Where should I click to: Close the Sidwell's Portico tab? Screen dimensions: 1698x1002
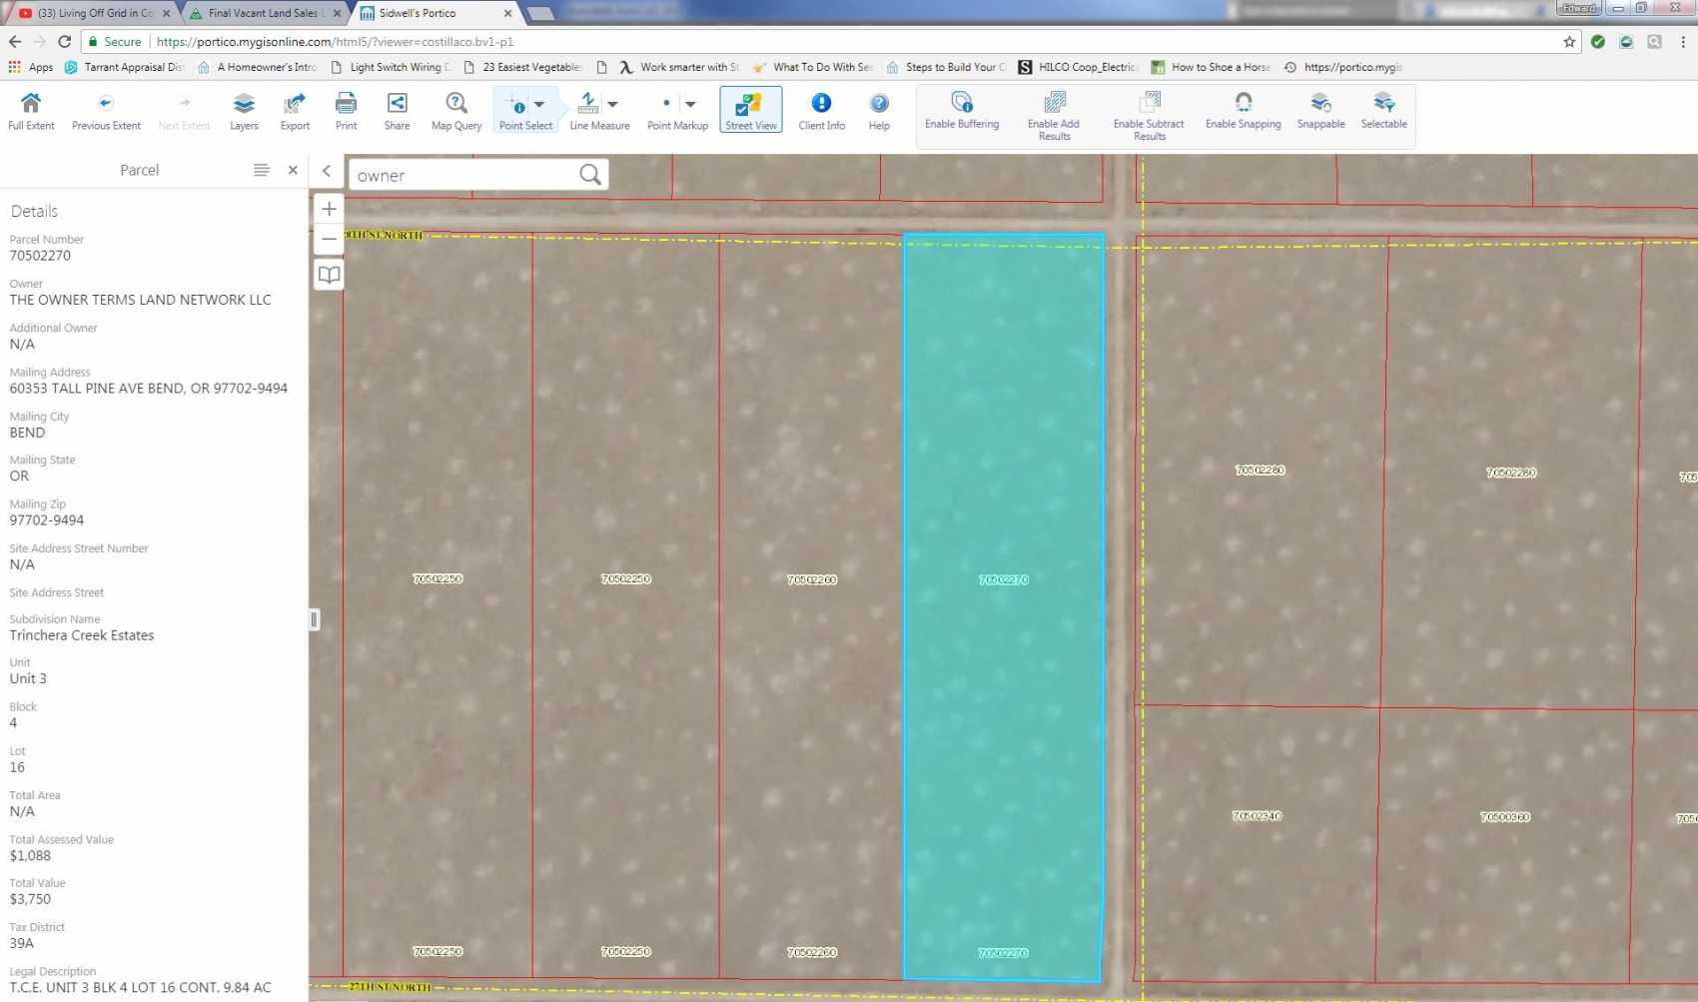point(507,13)
